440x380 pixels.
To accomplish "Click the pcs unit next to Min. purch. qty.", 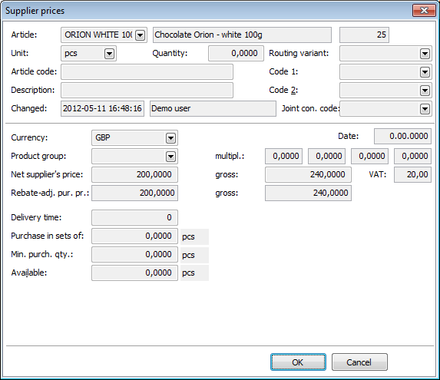I will (188, 255).
